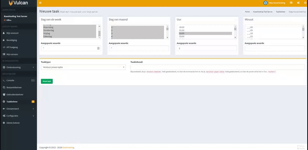Click KaasHosting Test Server breadcrumb
This screenshot has height=150, width=308.
click(x=263, y=12)
